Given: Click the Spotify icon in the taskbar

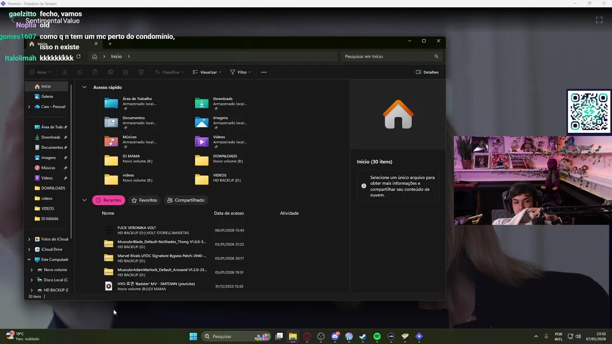Looking at the screenshot, I should pos(377,336).
